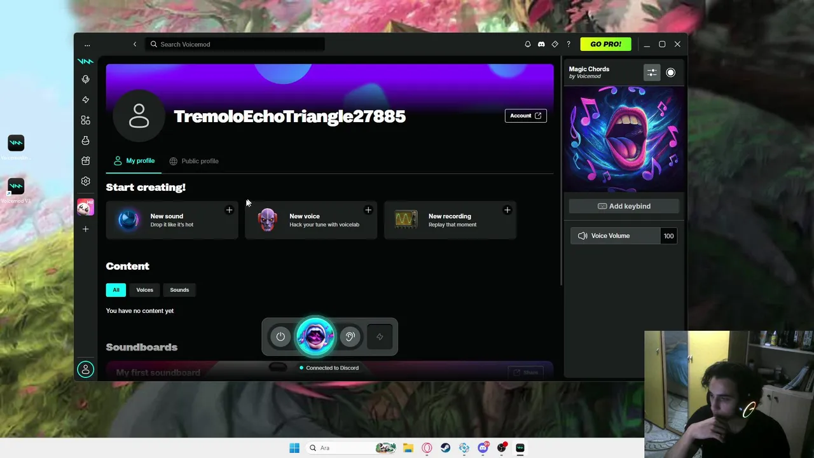Click the Magic Chords artwork thumbnail
This screenshot has height=458, width=814.
[624, 139]
